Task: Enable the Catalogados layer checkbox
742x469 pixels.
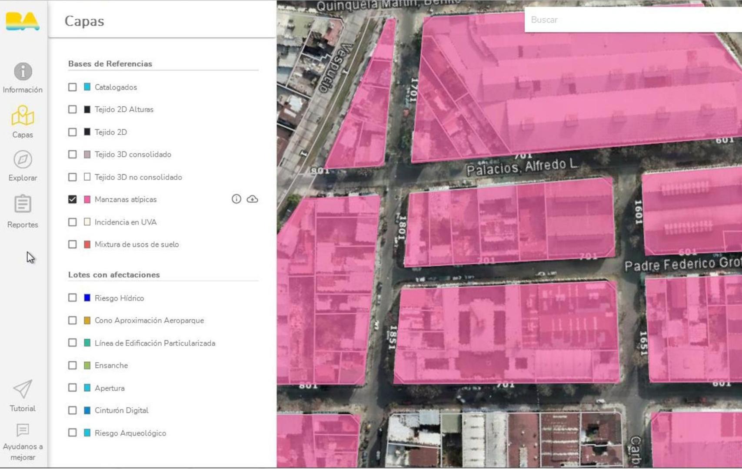Action: tap(73, 87)
